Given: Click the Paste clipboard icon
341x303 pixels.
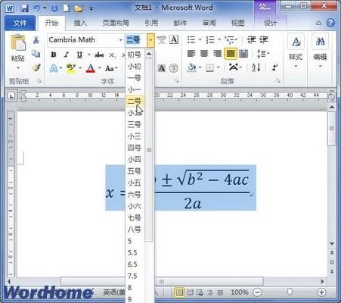Looking at the screenshot, I should tap(18, 42).
